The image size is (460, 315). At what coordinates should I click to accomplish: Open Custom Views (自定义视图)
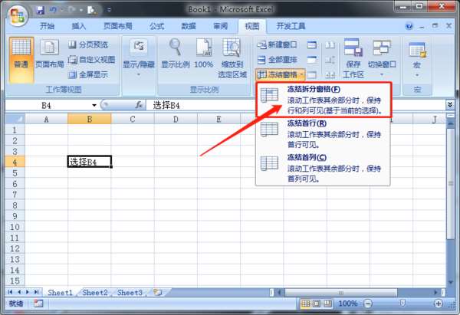tap(91, 60)
